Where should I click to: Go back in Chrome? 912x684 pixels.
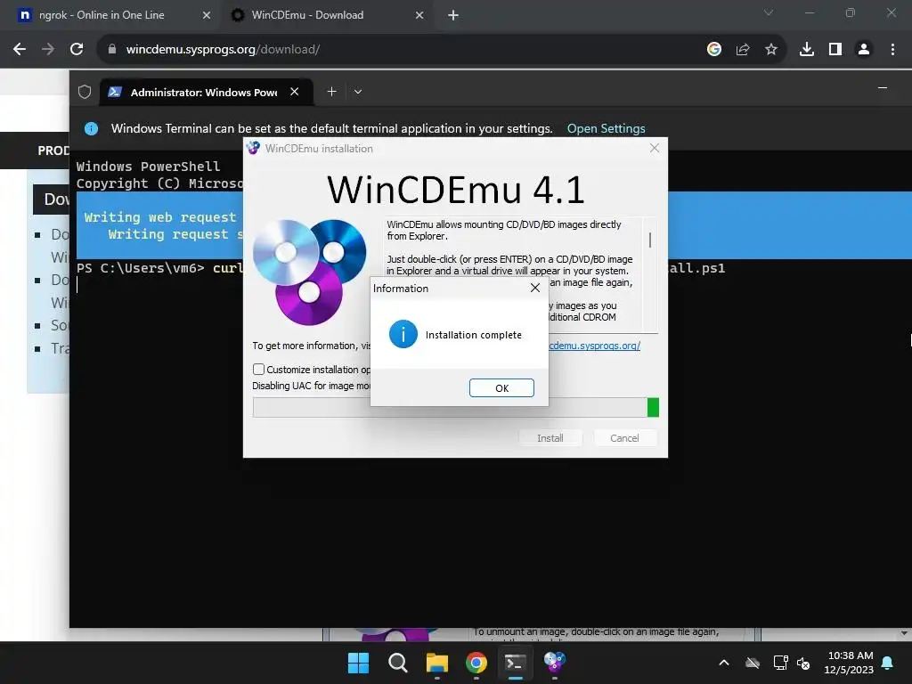click(x=20, y=50)
